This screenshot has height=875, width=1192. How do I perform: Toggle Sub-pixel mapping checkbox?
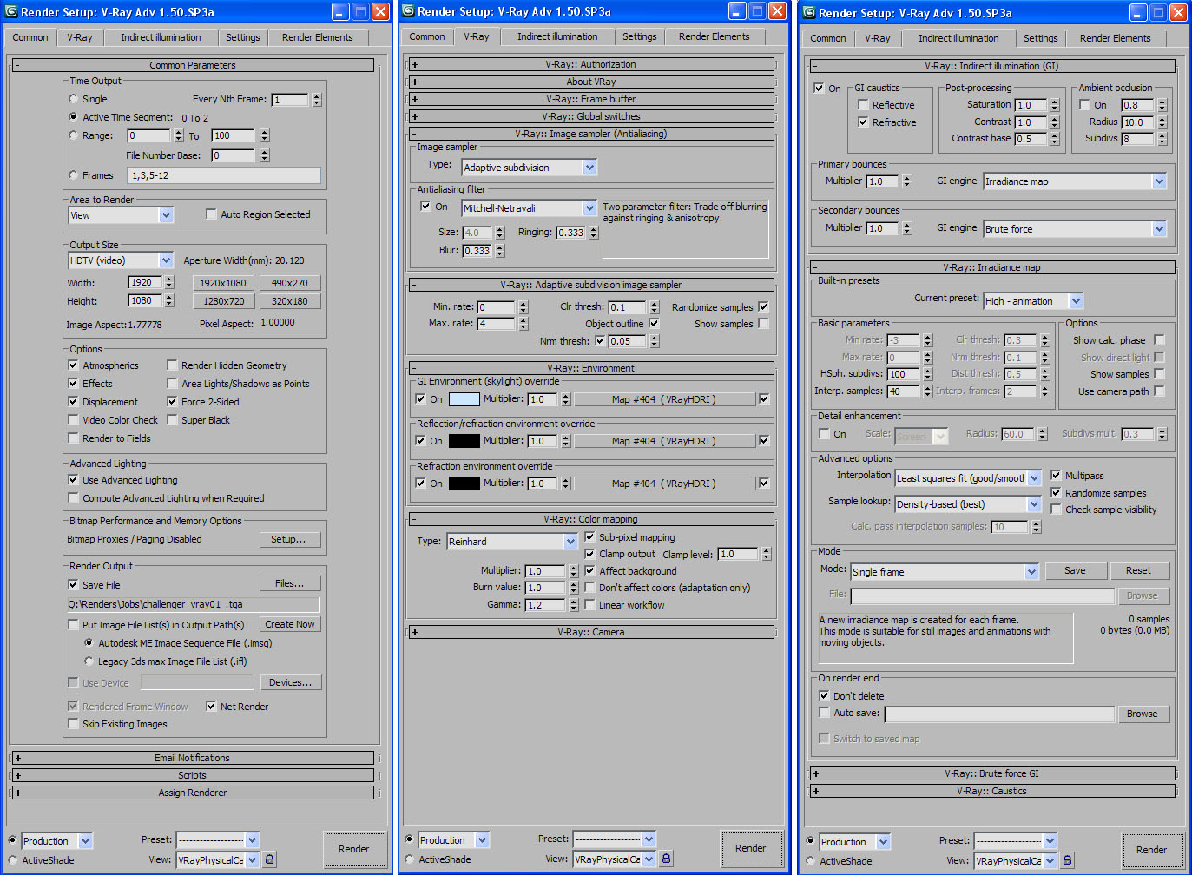click(590, 537)
